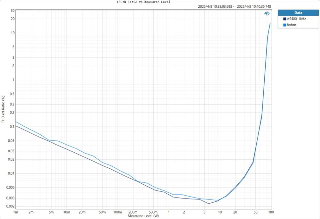Click the X-axis value 50m

point(102,212)
